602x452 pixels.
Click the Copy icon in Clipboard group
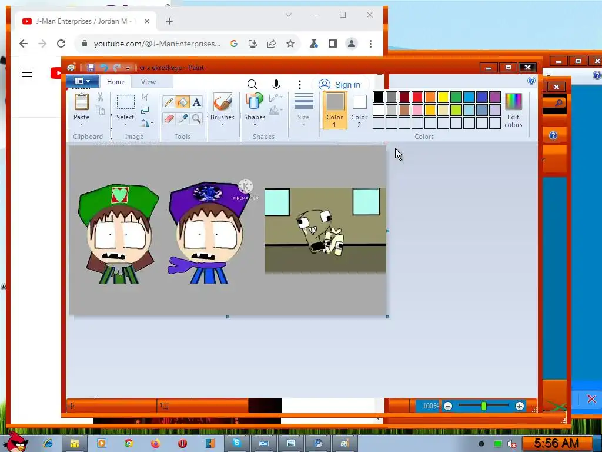point(100,110)
